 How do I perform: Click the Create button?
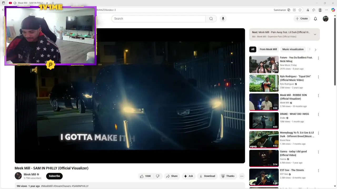302,19
